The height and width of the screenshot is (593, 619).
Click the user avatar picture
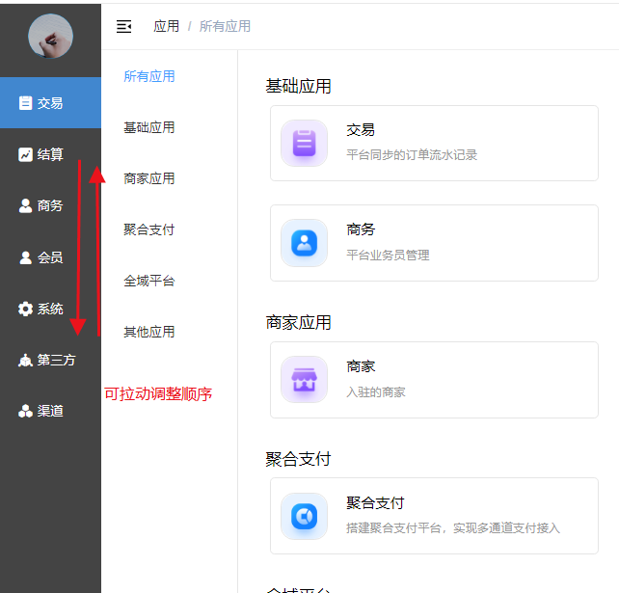50,37
